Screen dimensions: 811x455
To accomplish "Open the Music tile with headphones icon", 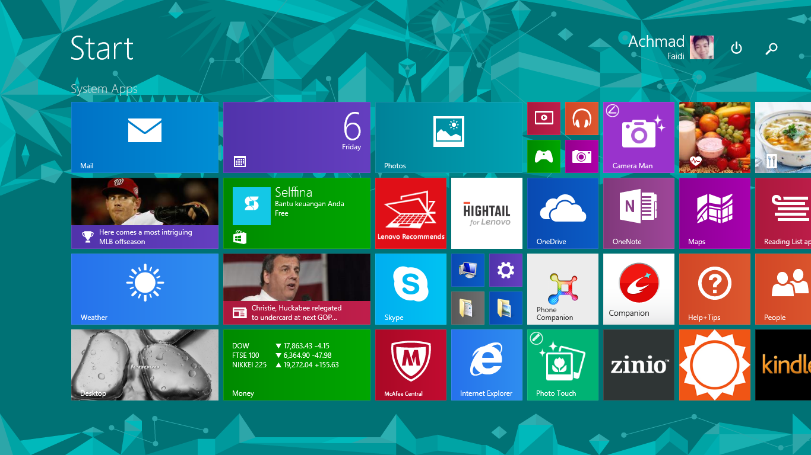I will pos(582,118).
